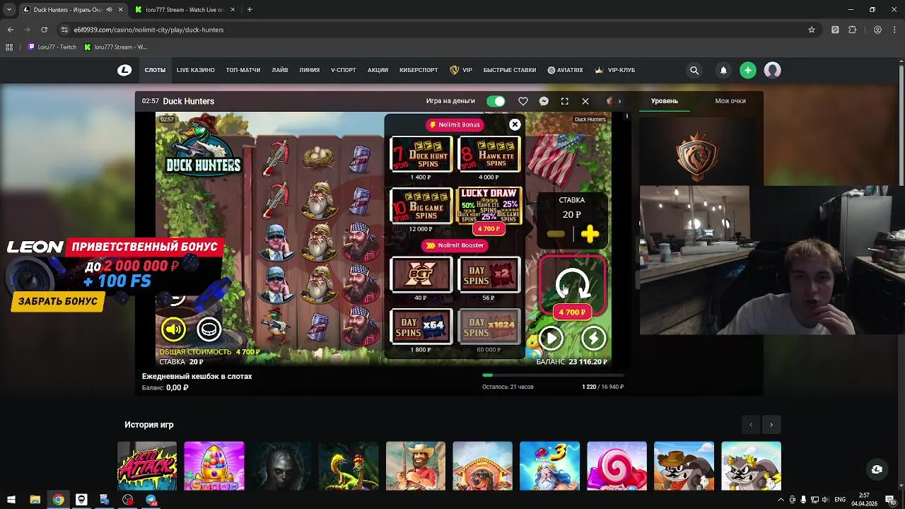
Task: Open Chrome menu three dots
Action: click(x=896, y=30)
